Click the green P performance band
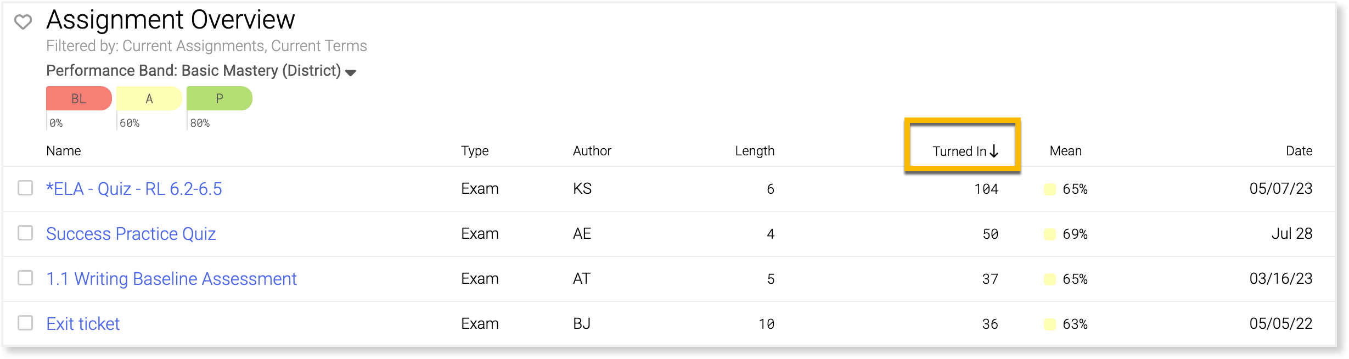The width and height of the screenshot is (1349, 359). (x=219, y=99)
